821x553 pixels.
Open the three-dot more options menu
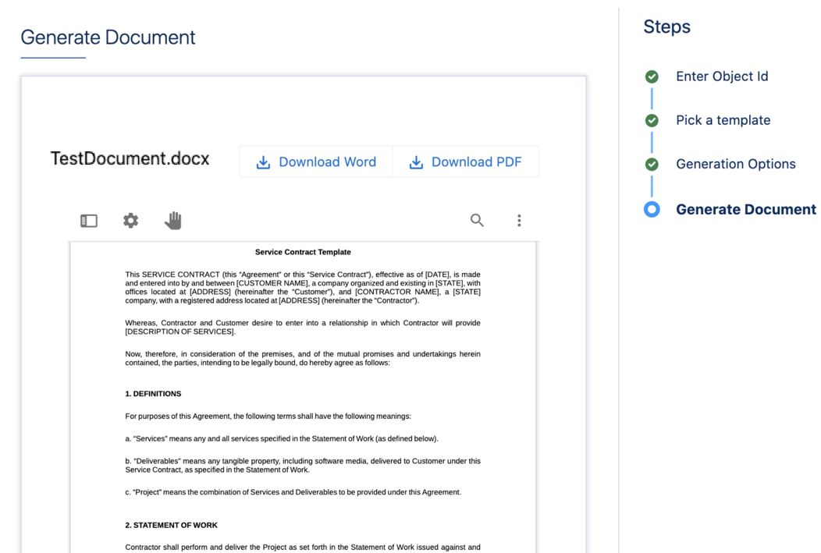coord(519,221)
